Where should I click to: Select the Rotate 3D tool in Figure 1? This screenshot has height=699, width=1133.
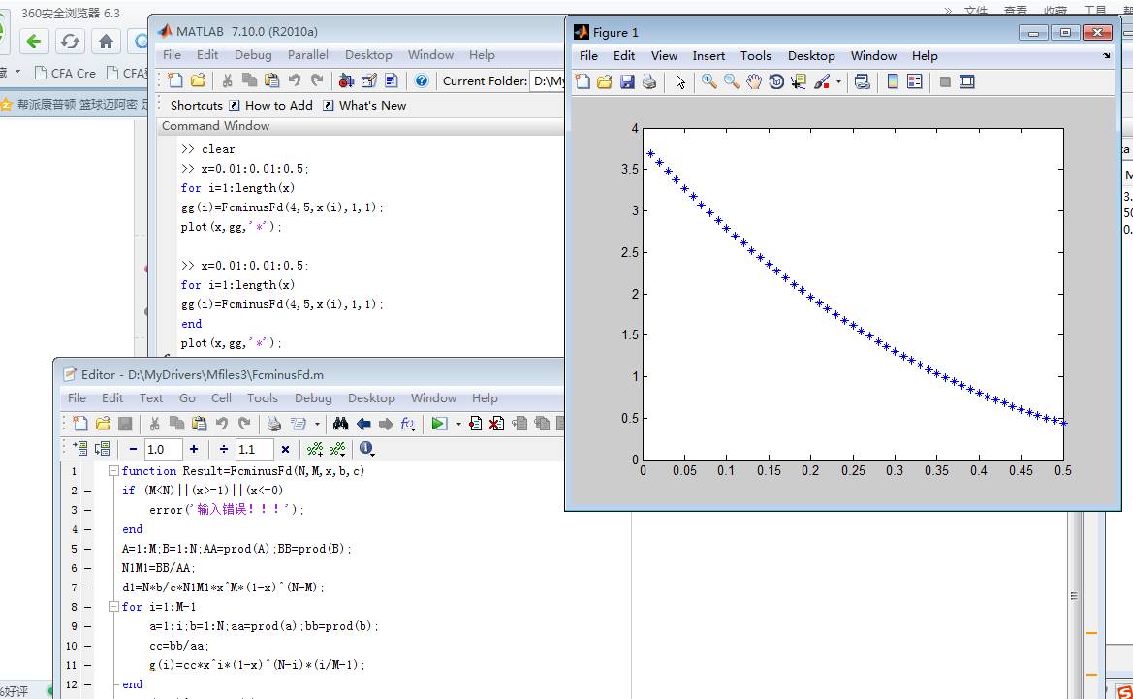coord(776,82)
